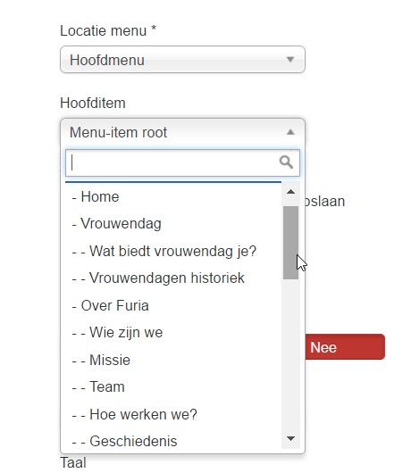Screen dimensions: 411x473
Task: Toggle the red Nee button
Action: coord(345,347)
